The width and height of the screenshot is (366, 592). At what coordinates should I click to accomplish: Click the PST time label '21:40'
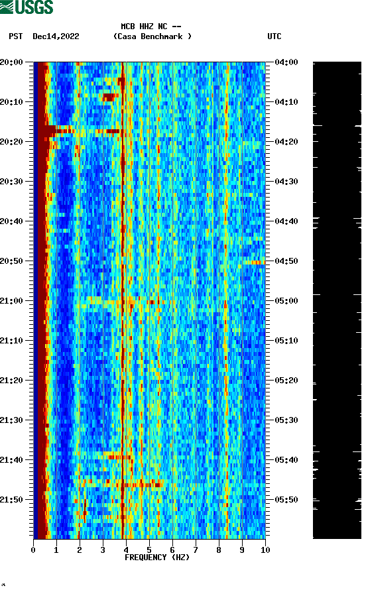tap(12, 460)
